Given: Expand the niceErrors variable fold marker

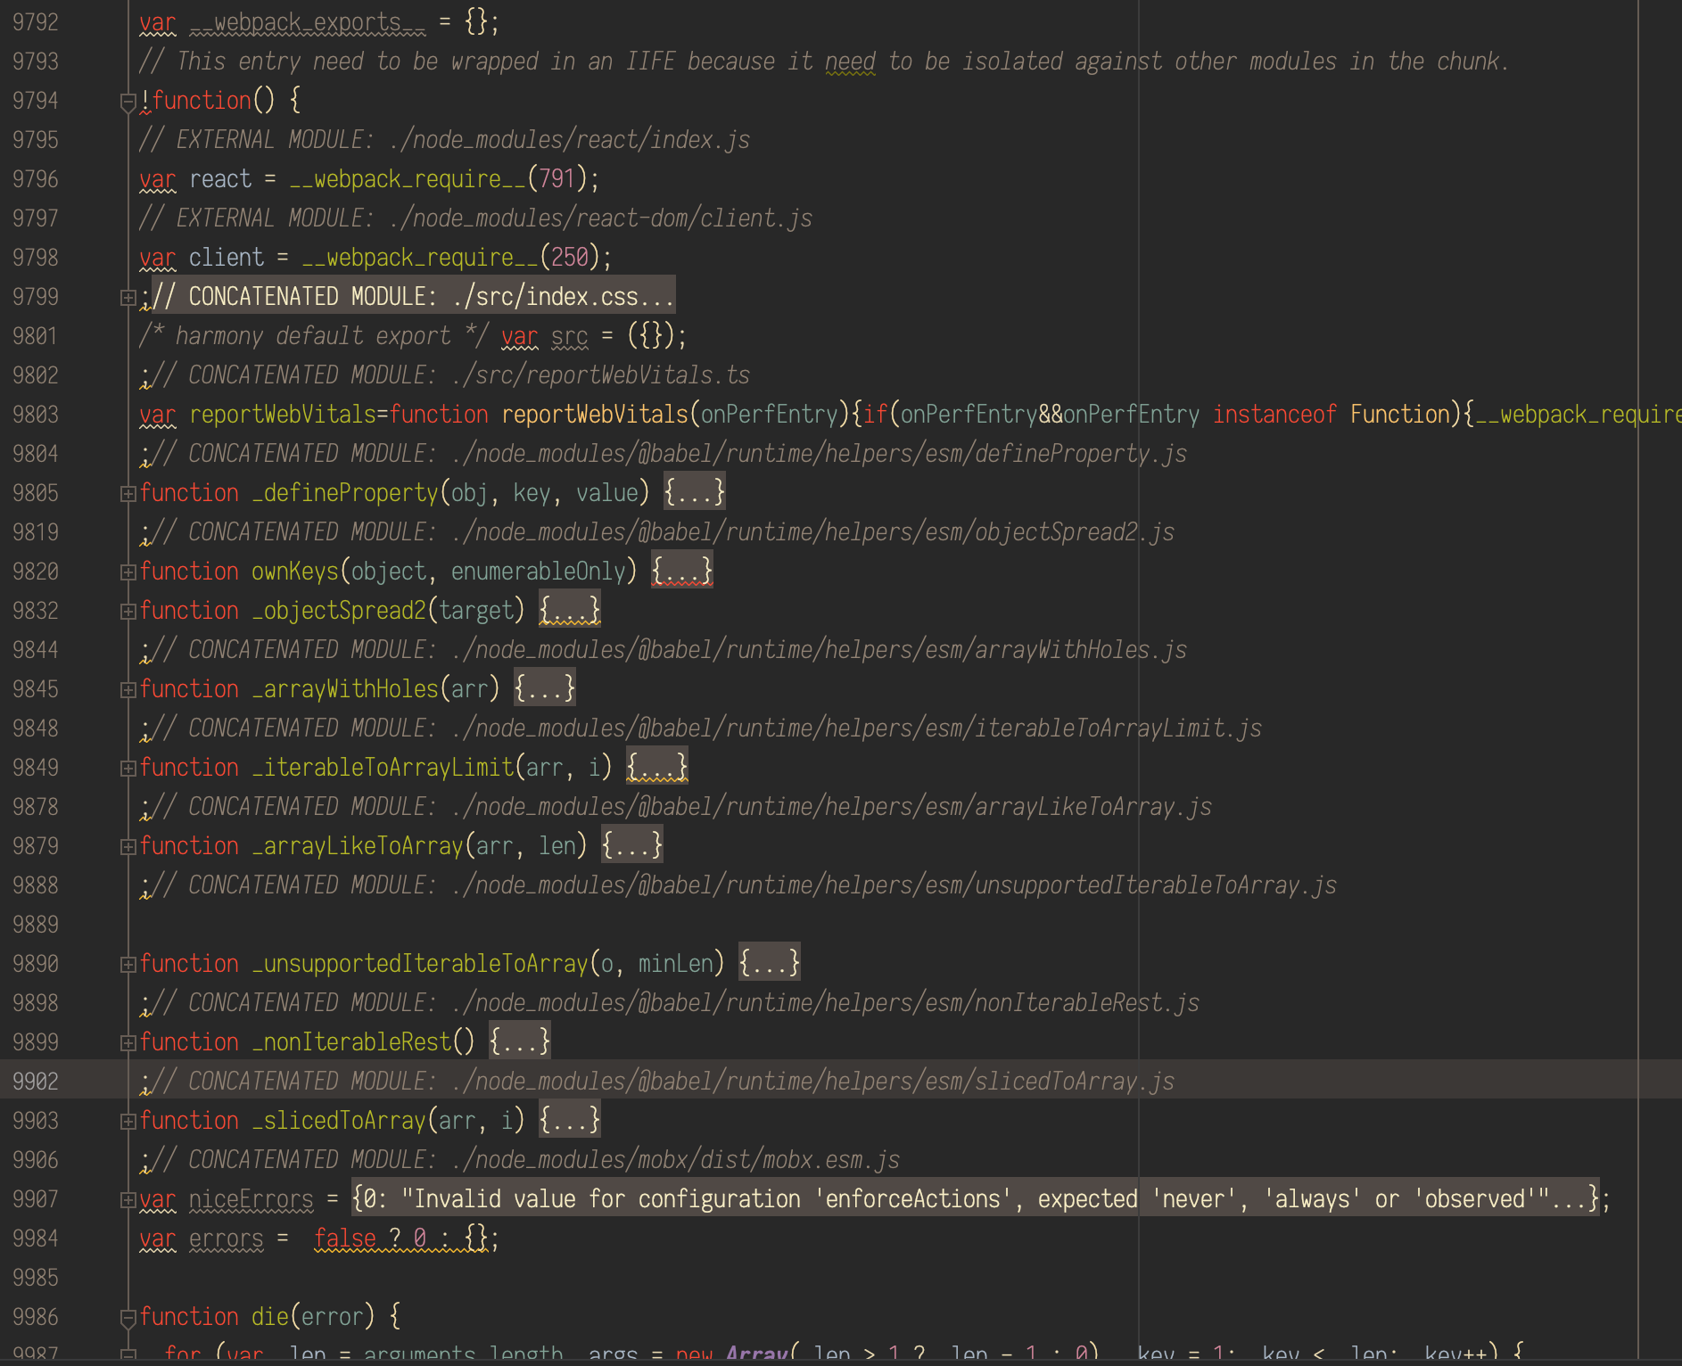Looking at the screenshot, I should (x=128, y=1200).
